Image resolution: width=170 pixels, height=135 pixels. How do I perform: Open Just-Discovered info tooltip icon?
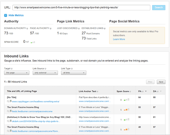[x=79, y=28]
